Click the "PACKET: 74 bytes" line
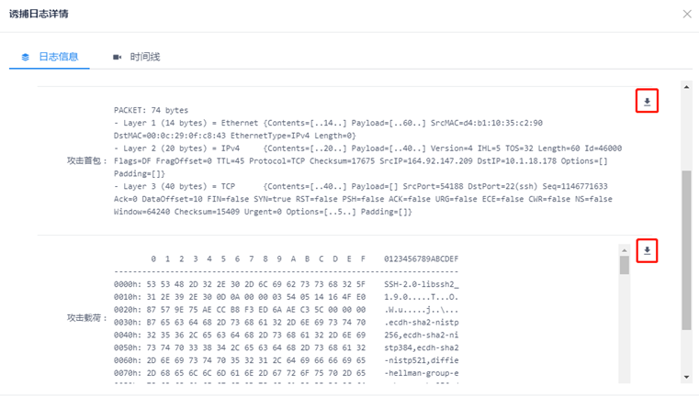 coord(152,110)
